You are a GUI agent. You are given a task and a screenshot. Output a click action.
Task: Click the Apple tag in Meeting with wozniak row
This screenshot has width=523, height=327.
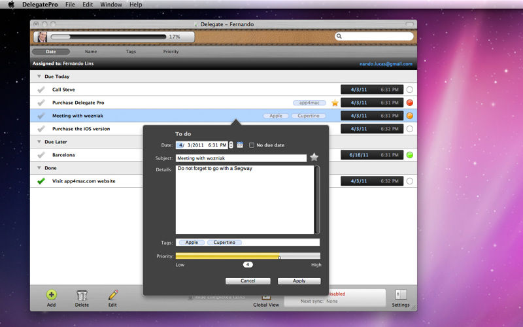pos(276,116)
